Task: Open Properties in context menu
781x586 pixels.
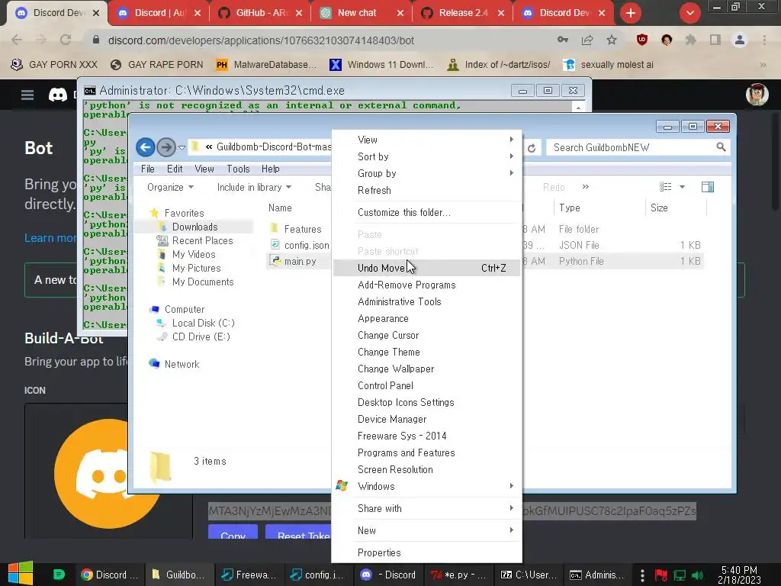Action: [x=427, y=552]
